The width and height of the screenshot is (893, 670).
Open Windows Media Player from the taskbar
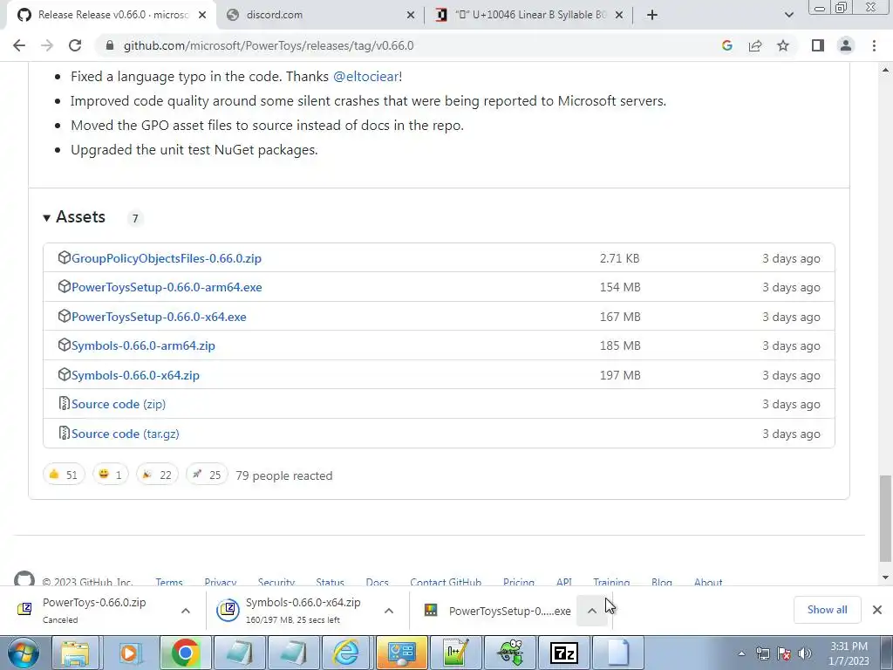pyautogui.click(x=129, y=653)
